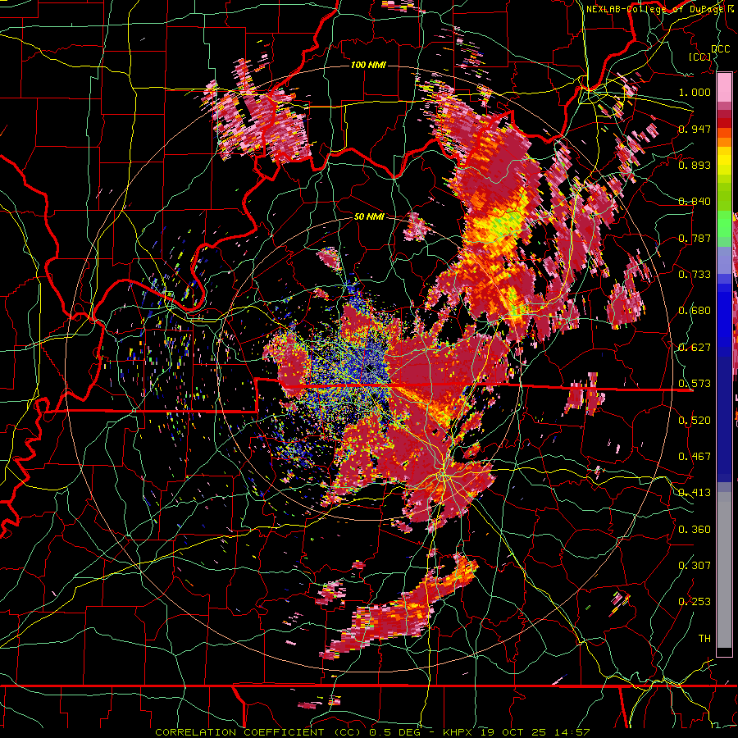This screenshot has width=738, height=738.
Task: Select the 0.787 legend value
Action: [x=695, y=238]
